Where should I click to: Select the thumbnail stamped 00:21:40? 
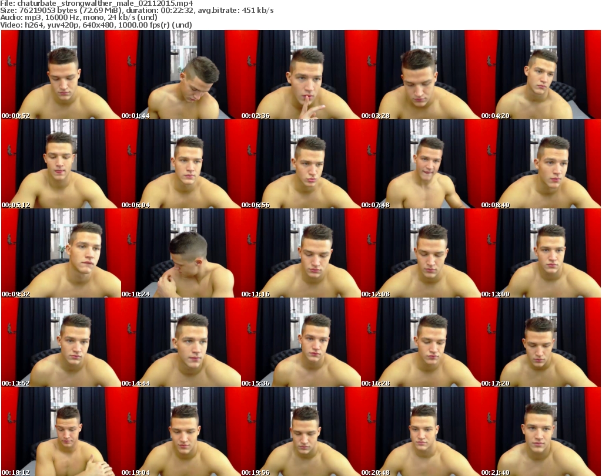(x=541, y=431)
